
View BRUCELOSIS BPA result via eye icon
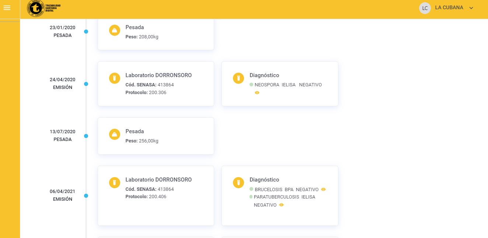click(323, 189)
